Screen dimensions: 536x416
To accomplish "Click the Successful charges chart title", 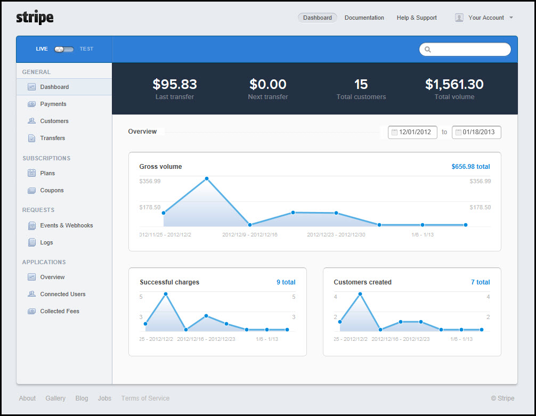I will pos(169,282).
